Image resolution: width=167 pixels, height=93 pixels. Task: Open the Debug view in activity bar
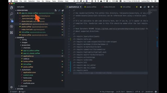(11, 26)
